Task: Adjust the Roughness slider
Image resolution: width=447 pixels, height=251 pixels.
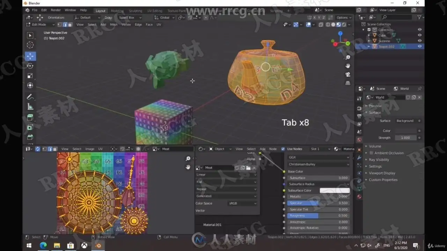Action: pos(318,215)
